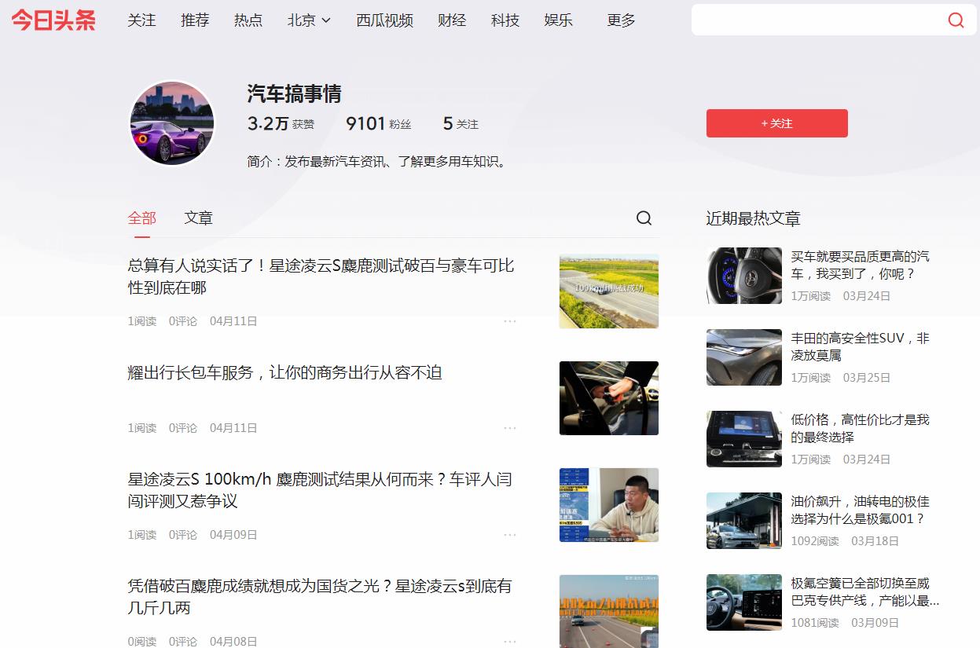This screenshot has width=980, height=648.
Task: Open article 凭借破百麋鹿成绩就想成为国货之光
Action: [320, 597]
